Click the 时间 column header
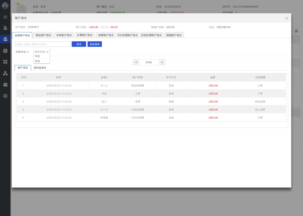 pyautogui.click(x=58, y=77)
